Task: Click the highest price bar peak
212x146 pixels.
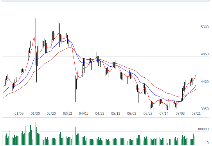Action: pos(34,10)
